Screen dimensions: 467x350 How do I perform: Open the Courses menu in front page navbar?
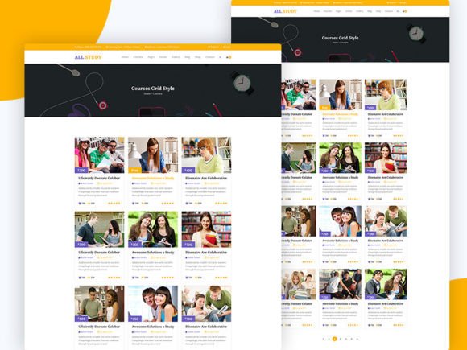point(138,57)
